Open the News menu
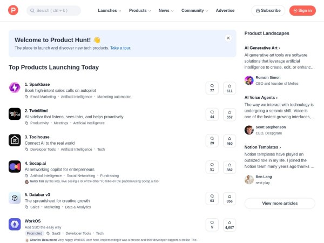Image resolution: width=324 pixels, height=243 pixels. pos(166,10)
